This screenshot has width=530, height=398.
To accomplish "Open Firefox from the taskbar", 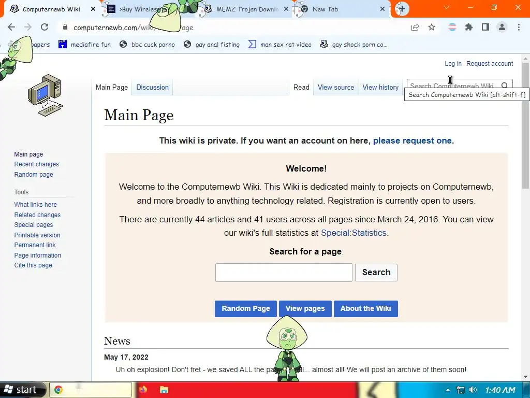I will pyautogui.click(x=143, y=390).
